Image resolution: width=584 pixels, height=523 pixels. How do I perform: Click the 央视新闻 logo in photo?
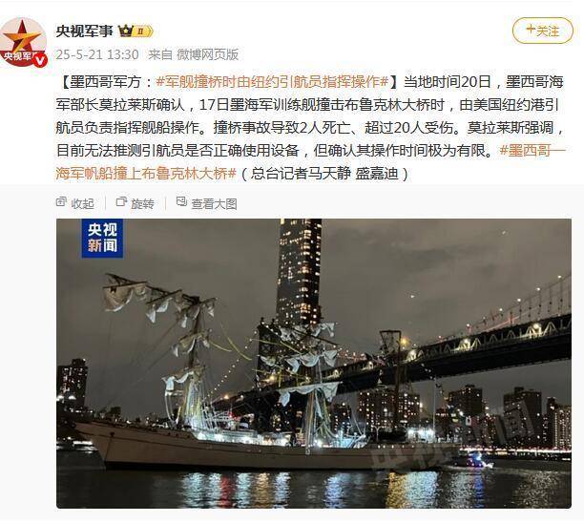102,238
